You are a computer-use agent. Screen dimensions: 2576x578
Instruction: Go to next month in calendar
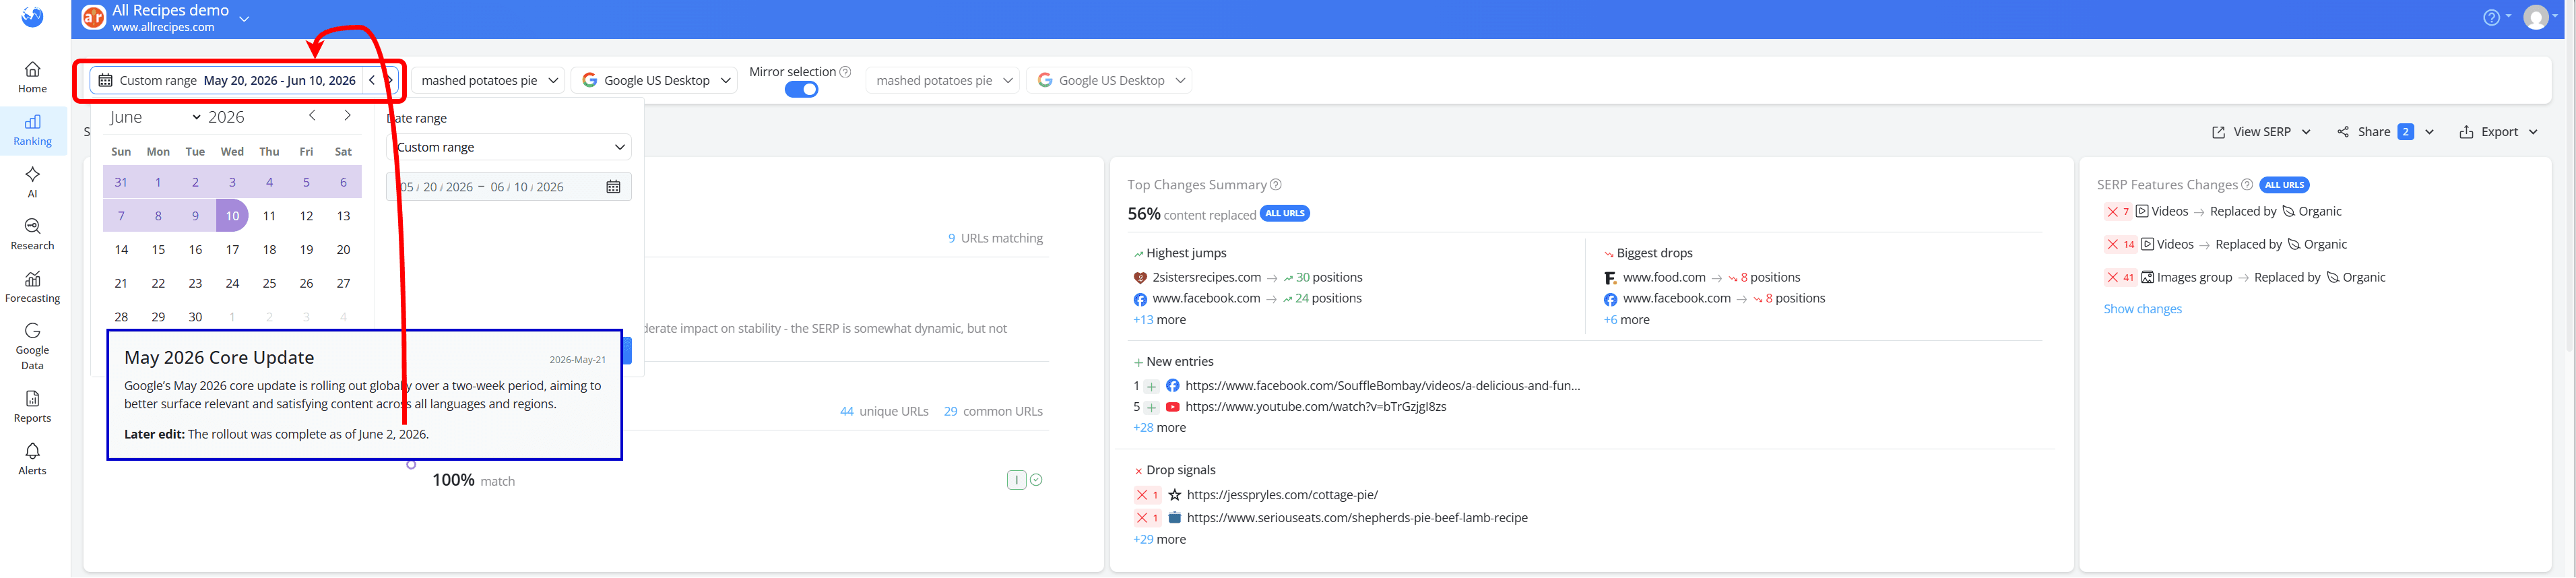pos(347,116)
